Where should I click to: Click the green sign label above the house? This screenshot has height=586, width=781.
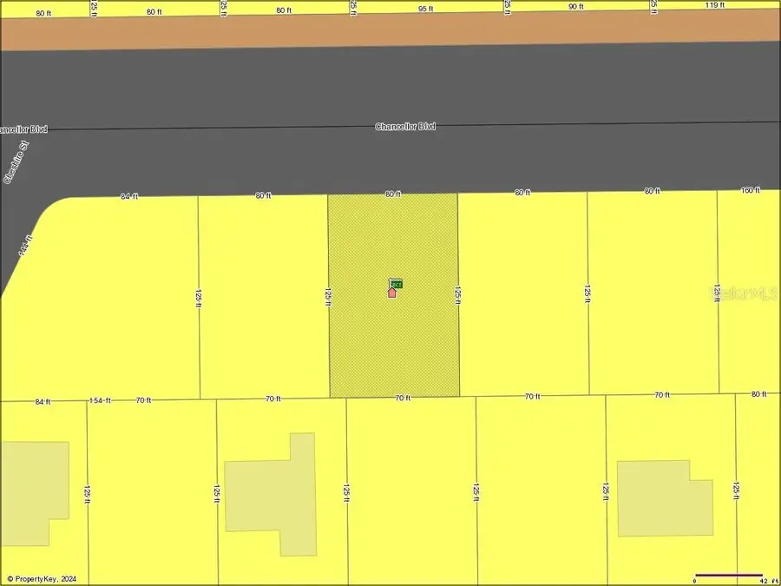[x=396, y=283]
